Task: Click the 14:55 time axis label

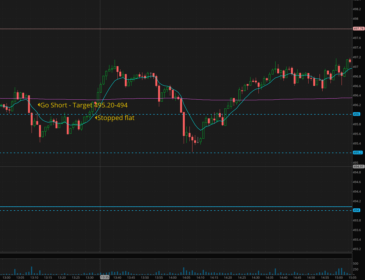Action: coord(325,277)
